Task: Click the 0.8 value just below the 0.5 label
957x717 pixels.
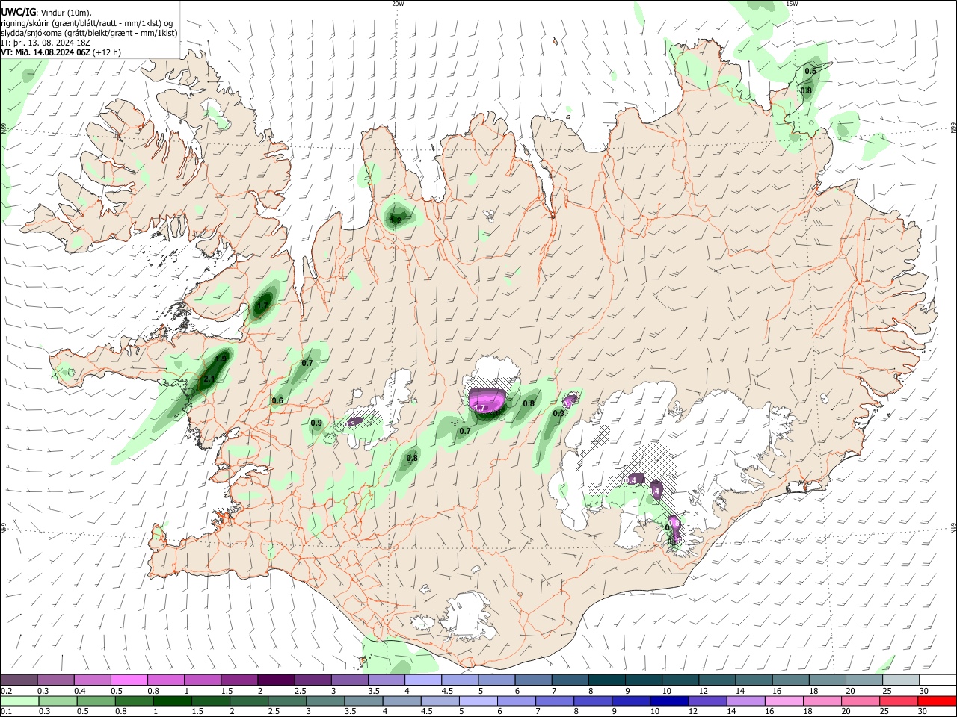Action: [806, 90]
